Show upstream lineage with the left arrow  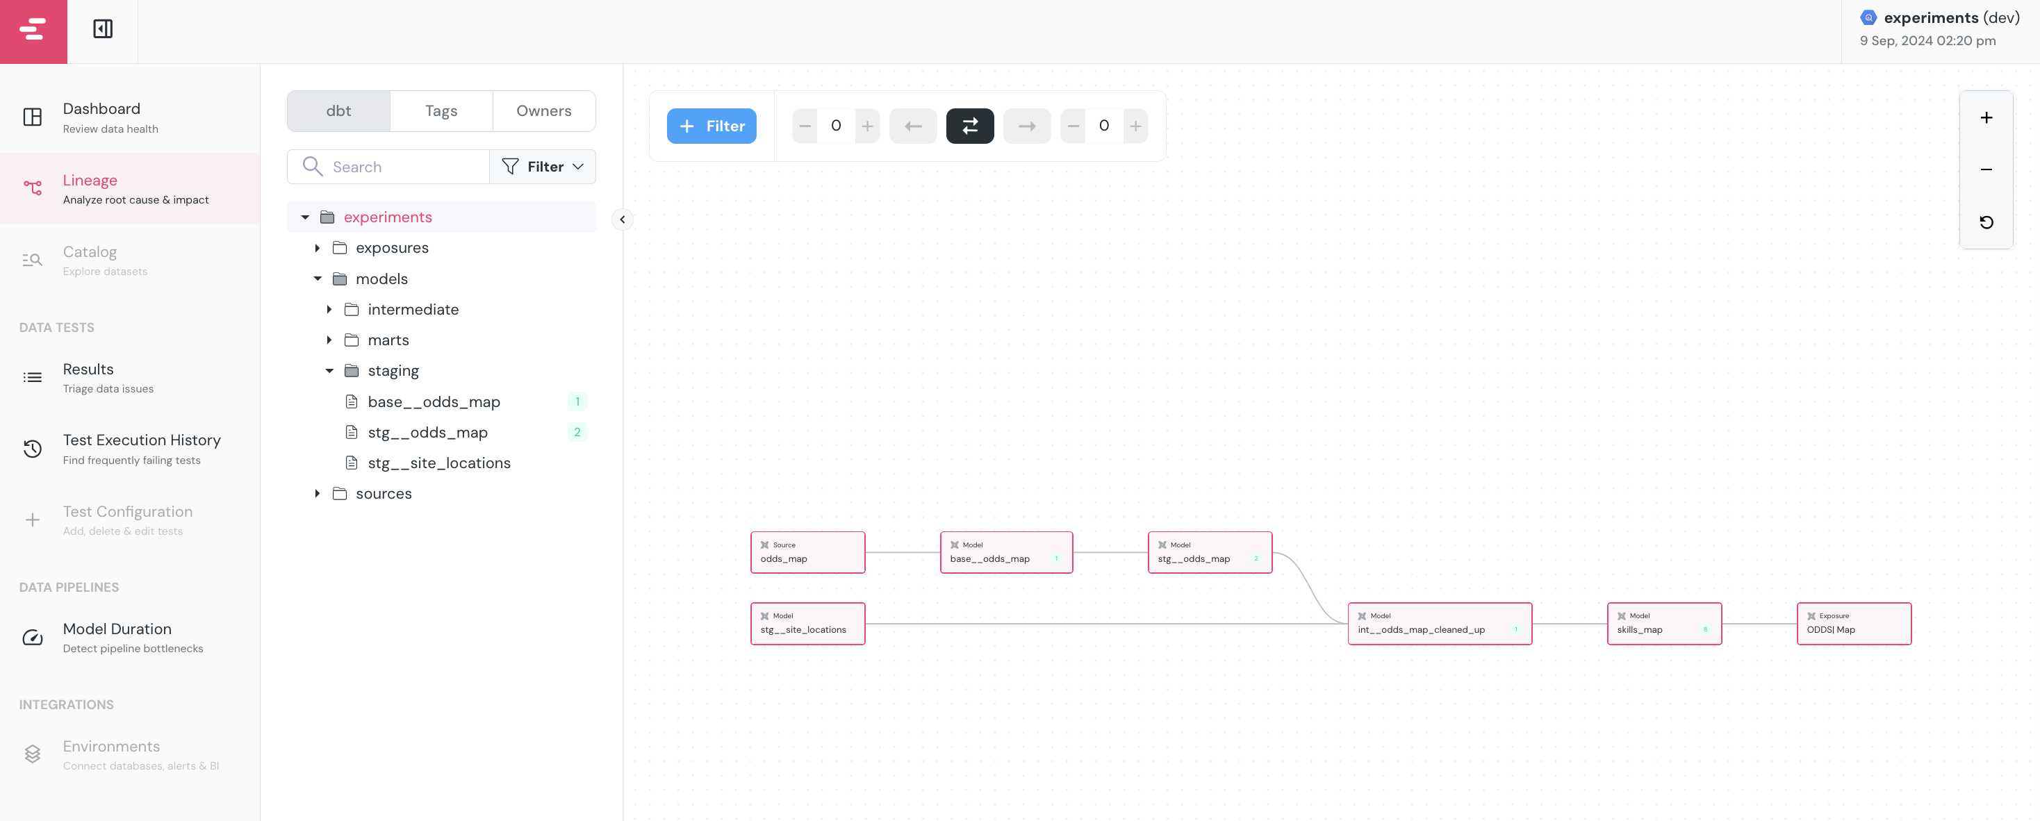click(x=912, y=126)
